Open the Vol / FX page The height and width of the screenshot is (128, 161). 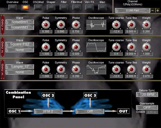[x=89, y=7]
